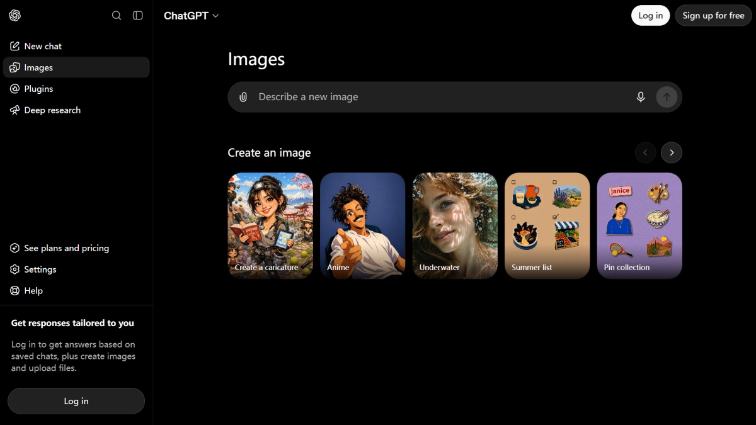Open the Help menu item
The width and height of the screenshot is (756, 425).
click(x=76, y=291)
